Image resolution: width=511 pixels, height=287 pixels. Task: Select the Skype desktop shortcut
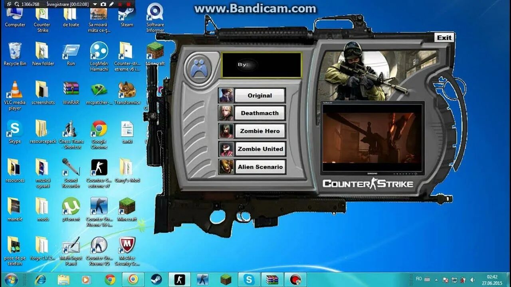pyautogui.click(x=15, y=132)
